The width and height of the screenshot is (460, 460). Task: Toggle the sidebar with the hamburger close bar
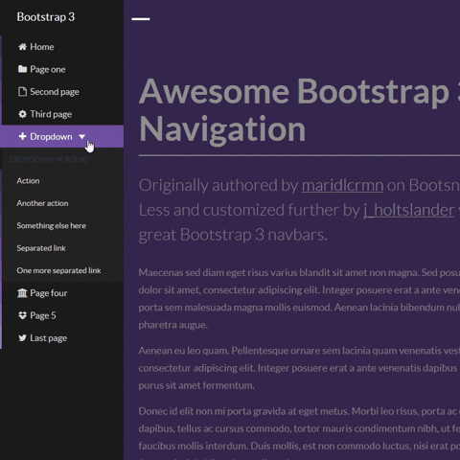tap(141, 19)
